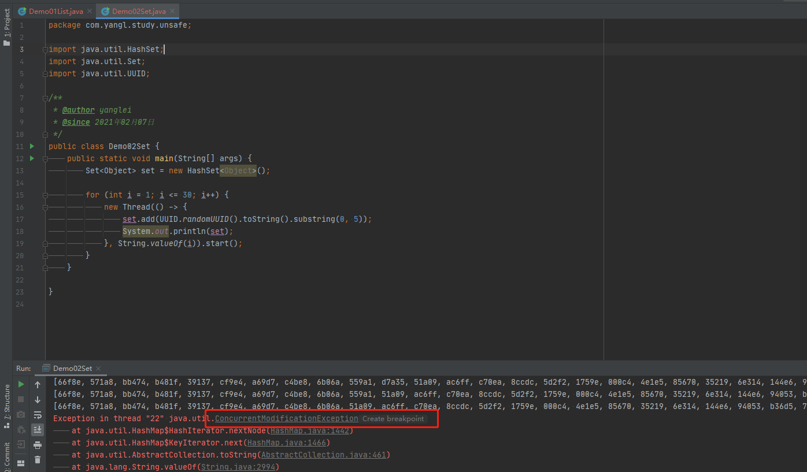Close the Demo02Set run tab

(98, 368)
